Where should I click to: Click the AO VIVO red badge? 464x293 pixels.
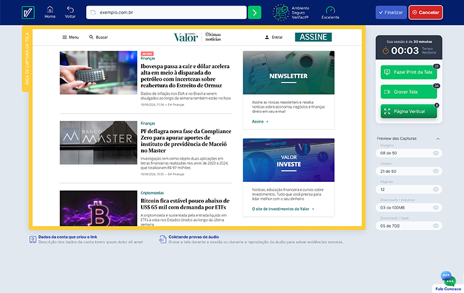[x=147, y=54]
